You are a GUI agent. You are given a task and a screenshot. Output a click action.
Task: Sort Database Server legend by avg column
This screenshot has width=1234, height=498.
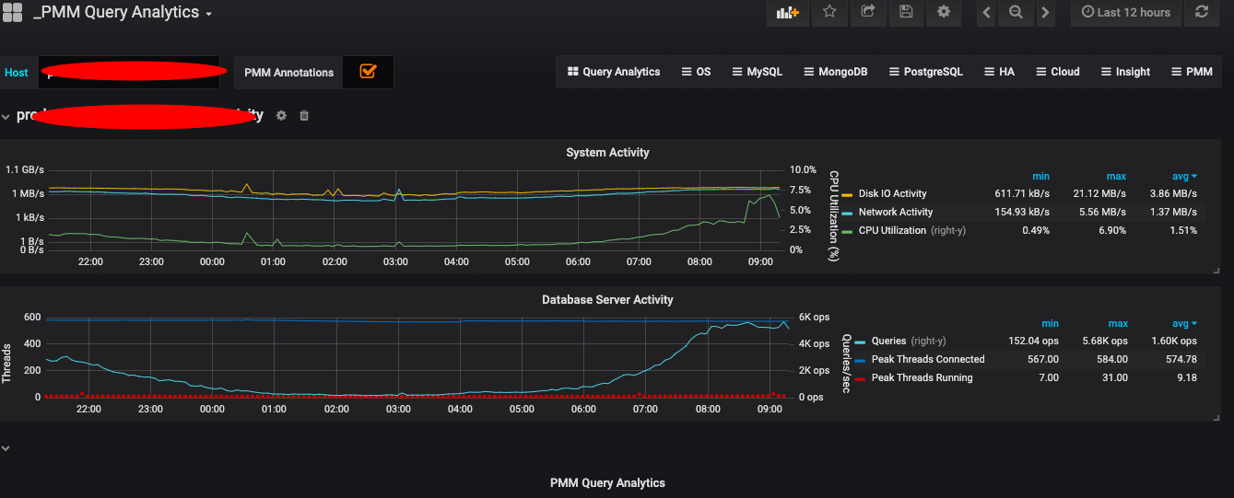click(x=1184, y=323)
